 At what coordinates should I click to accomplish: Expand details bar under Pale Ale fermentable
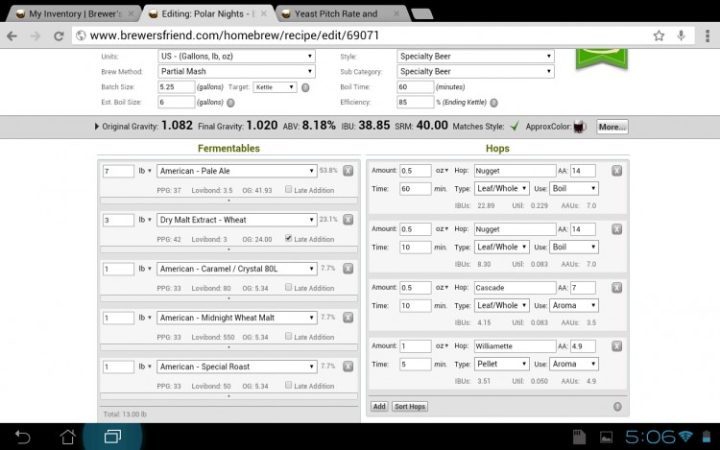(x=228, y=201)
